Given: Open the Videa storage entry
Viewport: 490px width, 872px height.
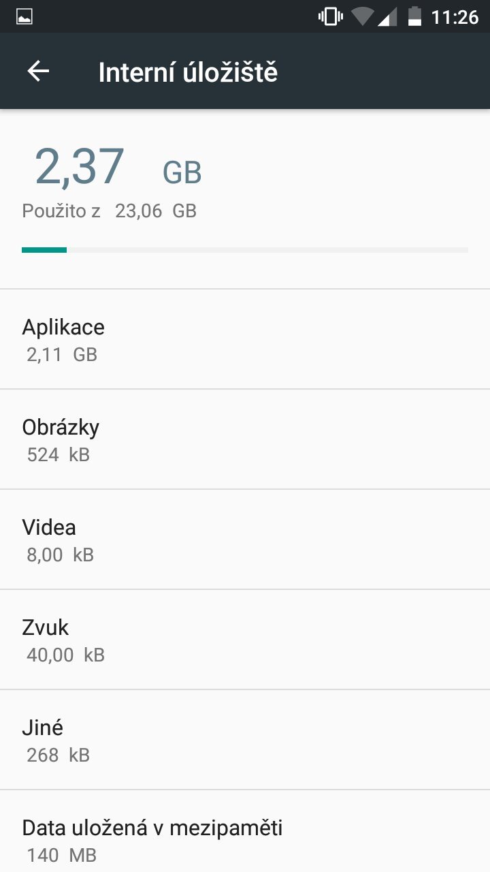Looking at the screenshot, I should [x=245, y=540].
